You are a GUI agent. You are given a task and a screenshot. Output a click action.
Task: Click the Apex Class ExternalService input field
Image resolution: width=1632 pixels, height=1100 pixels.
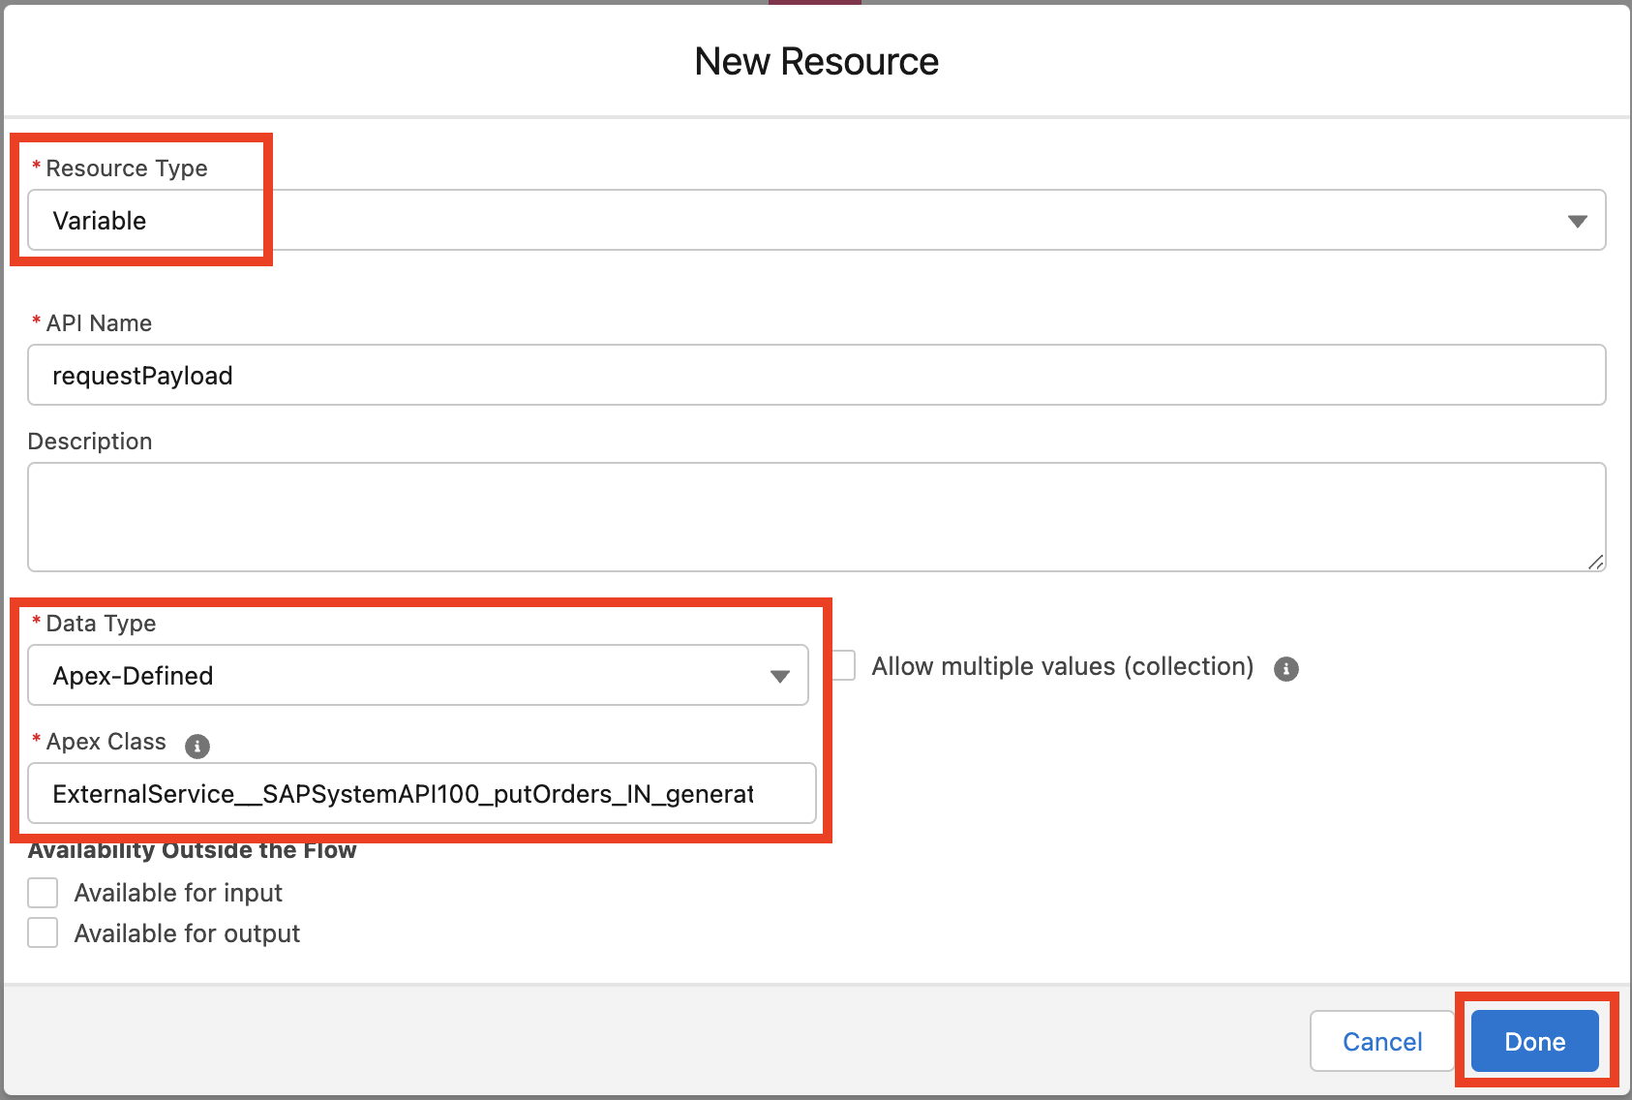click(x=422, y=794)
